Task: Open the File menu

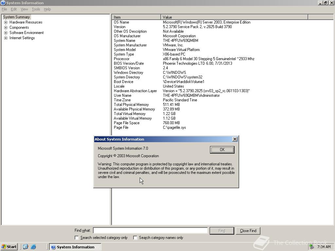Action: click(4, 9)
